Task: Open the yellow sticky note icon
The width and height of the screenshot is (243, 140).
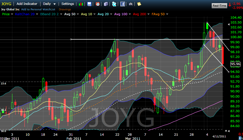Action: [139, 4]
